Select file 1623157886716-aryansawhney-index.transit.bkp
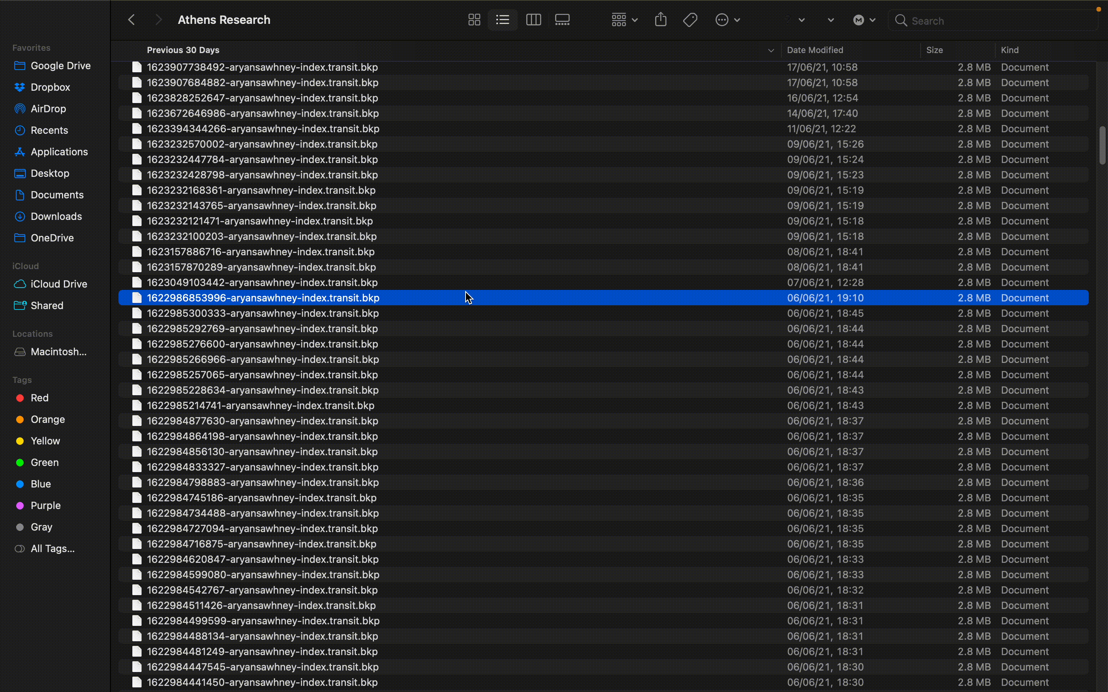 point(604,252)
